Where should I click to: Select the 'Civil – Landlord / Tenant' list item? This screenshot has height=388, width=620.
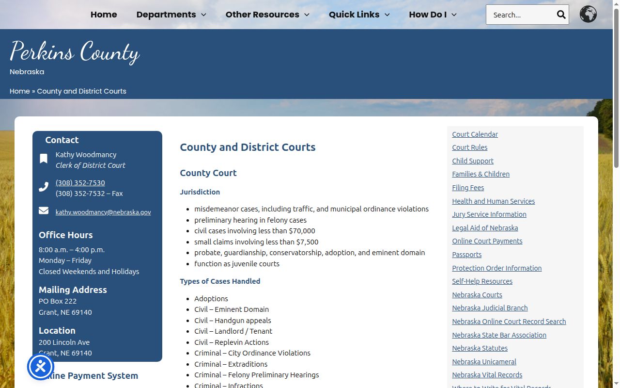233,331
